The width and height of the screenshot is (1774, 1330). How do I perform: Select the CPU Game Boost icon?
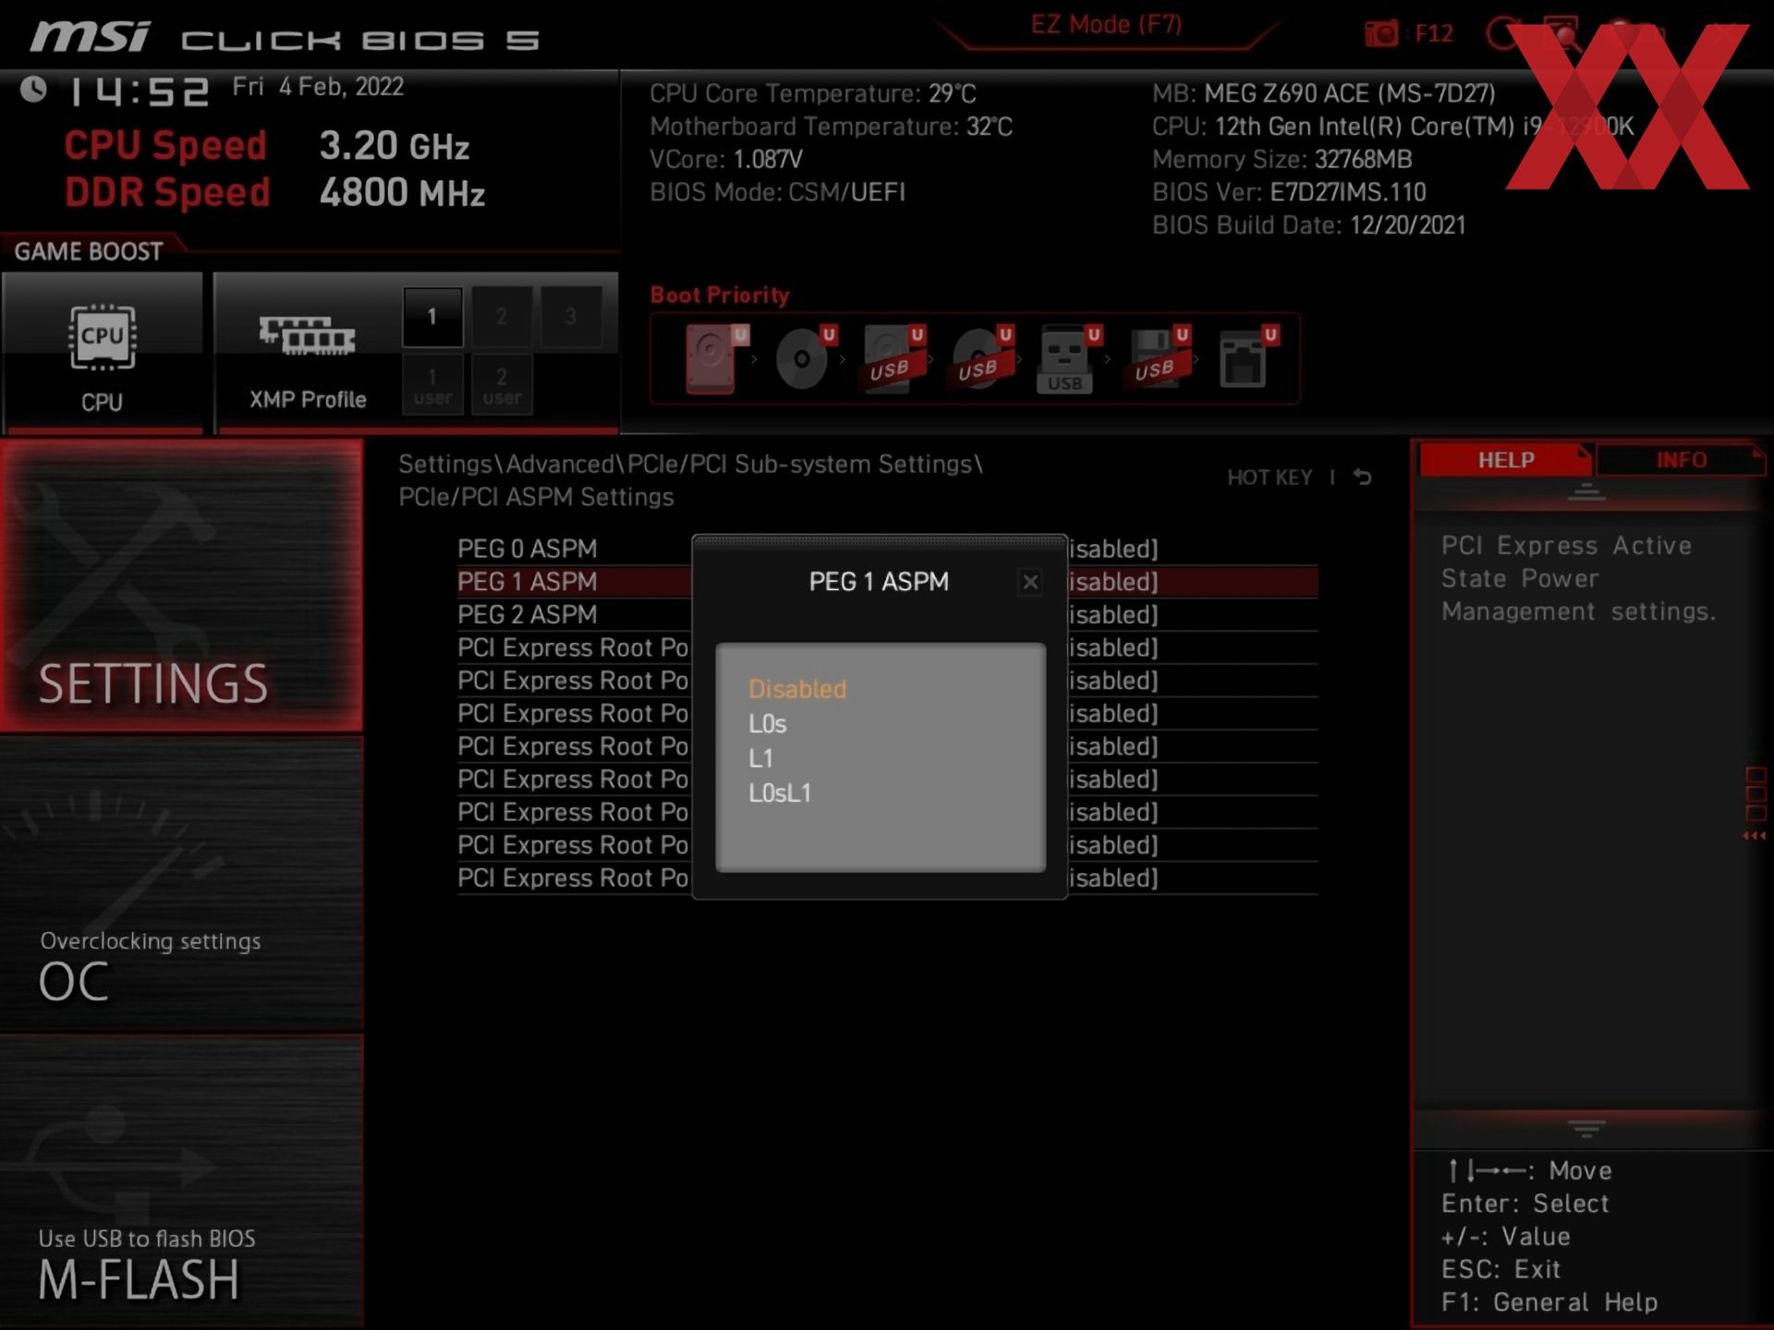pos(102,338)
